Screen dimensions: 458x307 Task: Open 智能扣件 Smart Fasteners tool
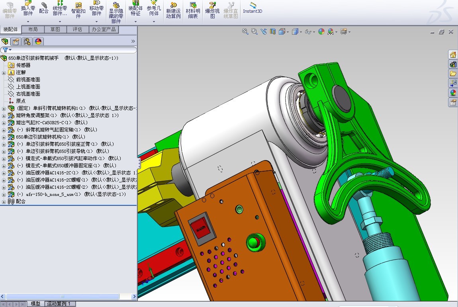pyautogui.click(x=78, y=9)
